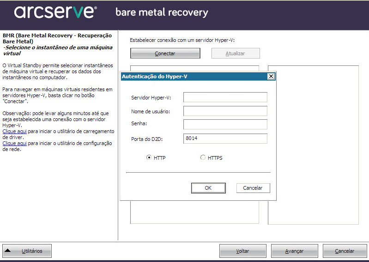Open the Utilitários menu

pyautogui.click(x=27, y=251)
